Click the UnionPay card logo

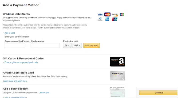click(114, 19)
